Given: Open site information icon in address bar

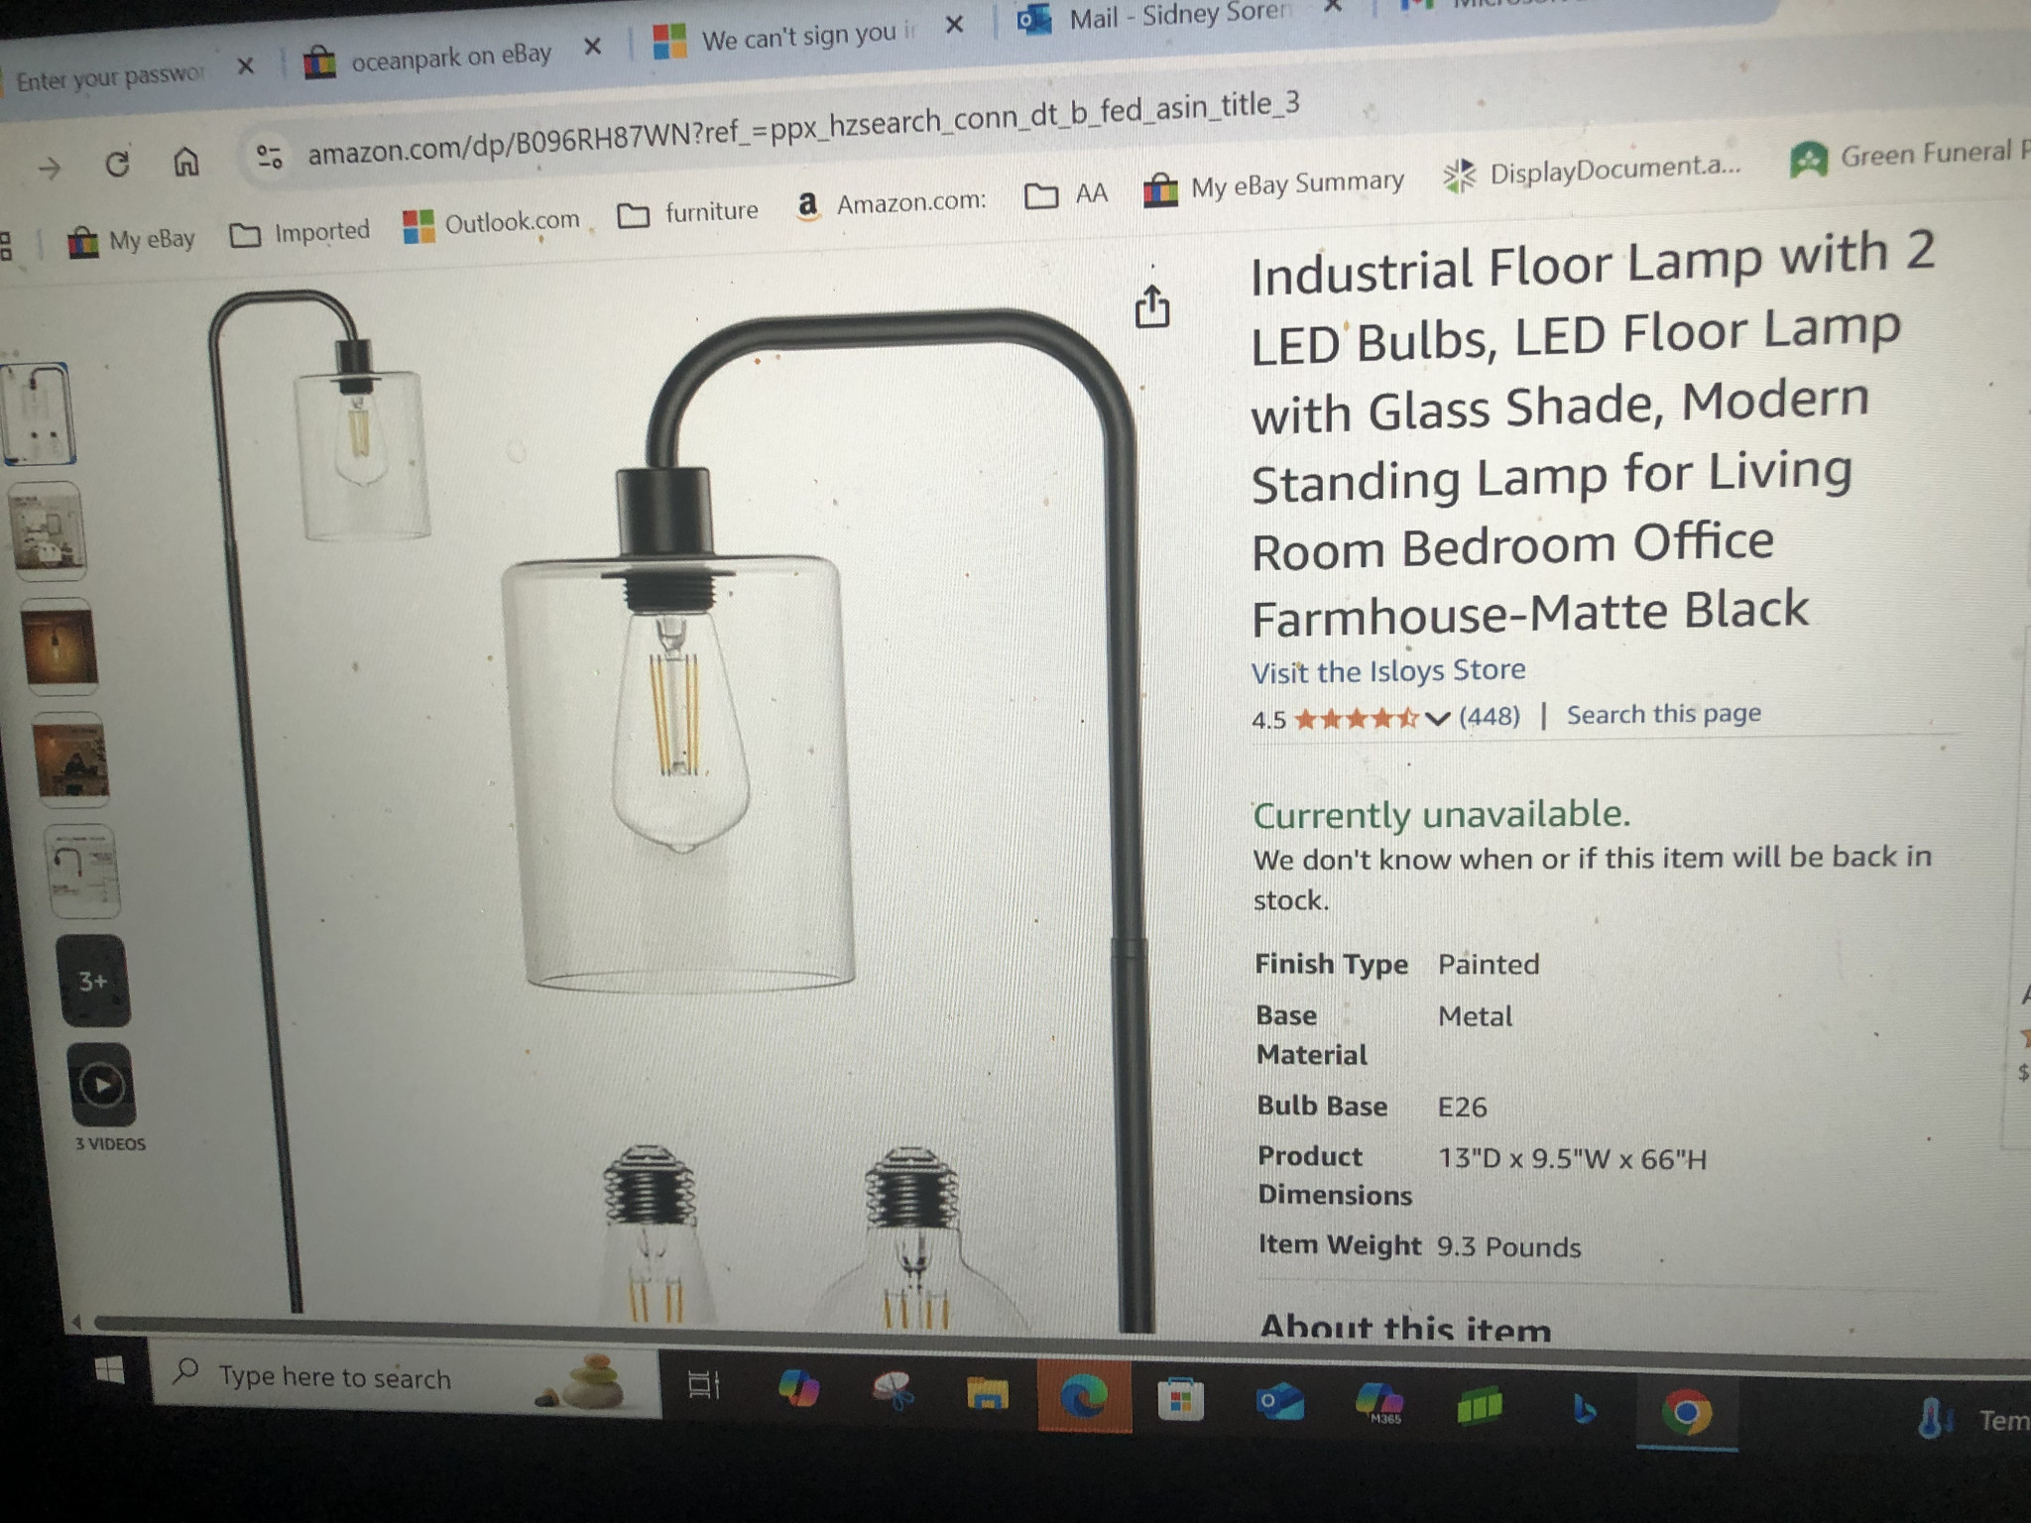Looking at the screenshot, I should 270,156.
